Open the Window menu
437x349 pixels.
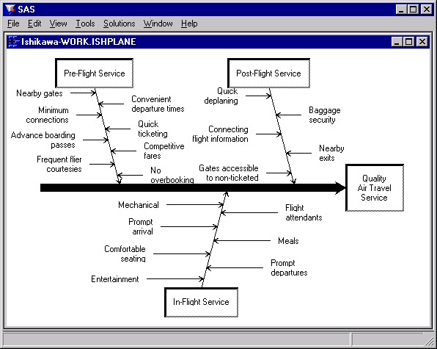(158, 24)
